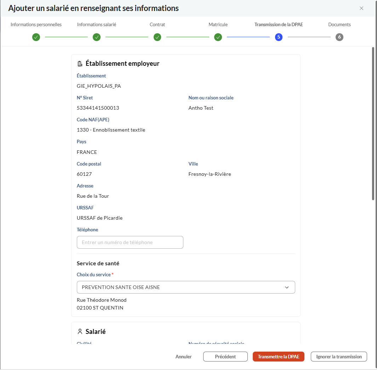377x370 pixels.
Task: Click the service dropdown chevron arrow
Action: coord(287,287)
